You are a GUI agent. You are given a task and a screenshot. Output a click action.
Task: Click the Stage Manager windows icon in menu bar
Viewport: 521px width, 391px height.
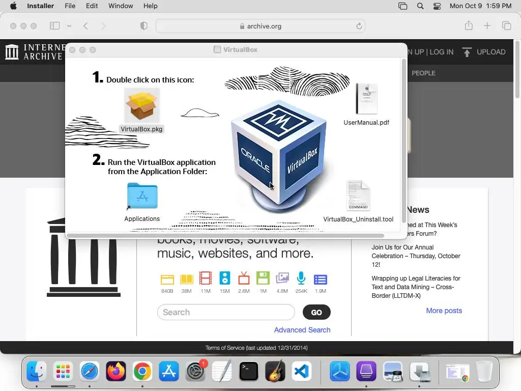pos(403,6)
